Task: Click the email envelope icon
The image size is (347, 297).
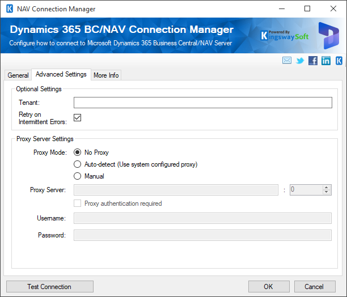Action: pos(287,61)
